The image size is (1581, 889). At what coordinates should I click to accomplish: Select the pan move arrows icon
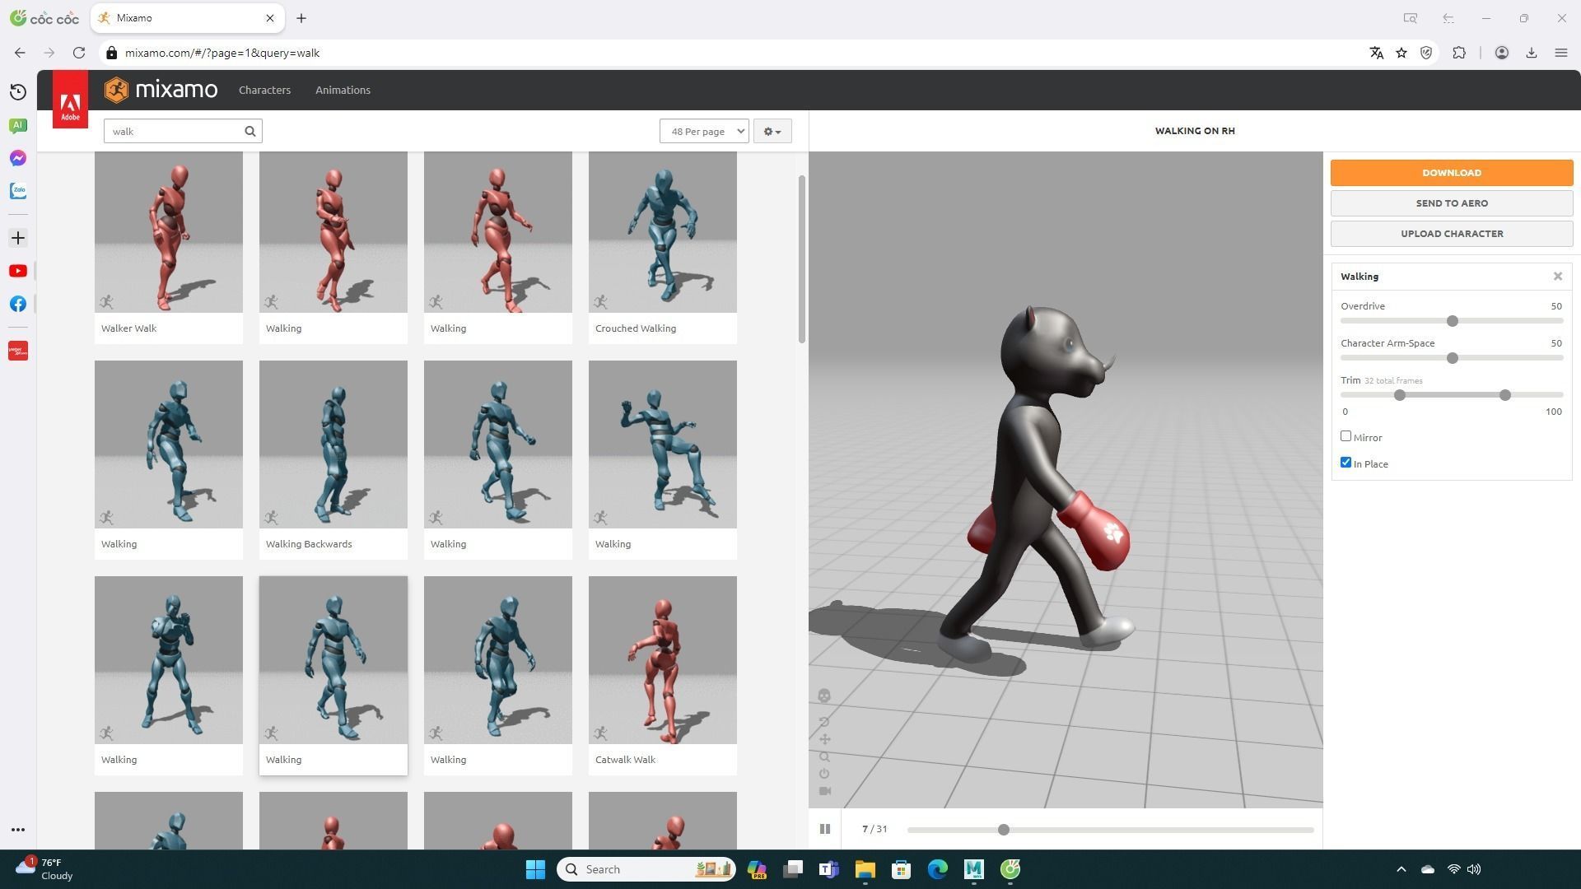pos(824,739)
